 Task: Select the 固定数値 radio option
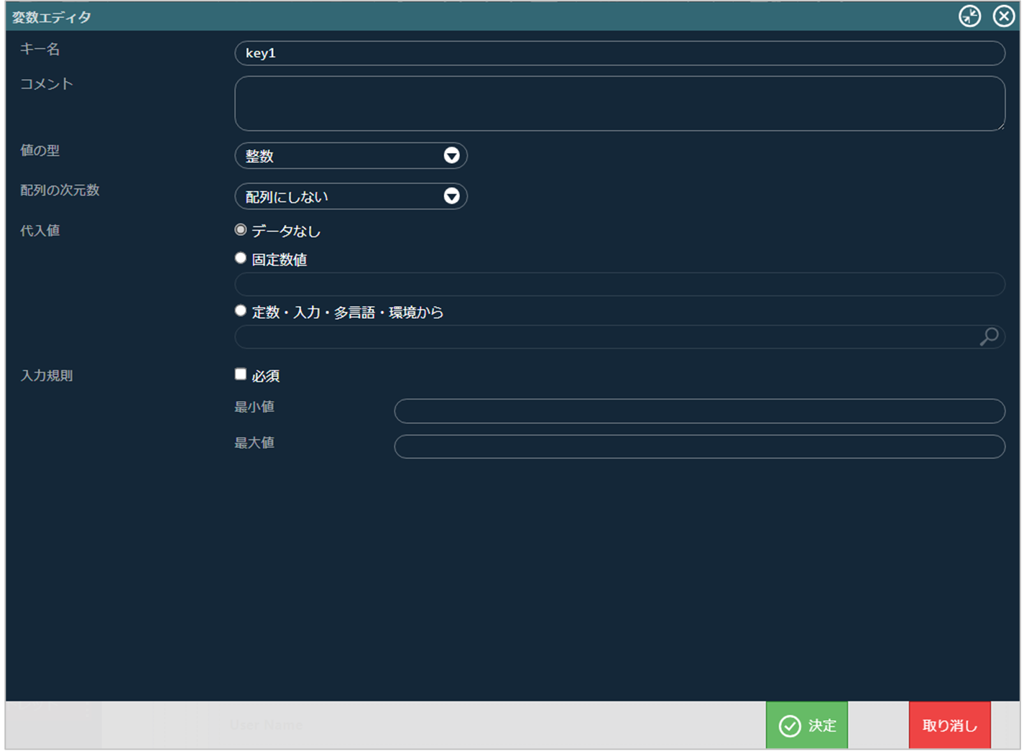241,258
